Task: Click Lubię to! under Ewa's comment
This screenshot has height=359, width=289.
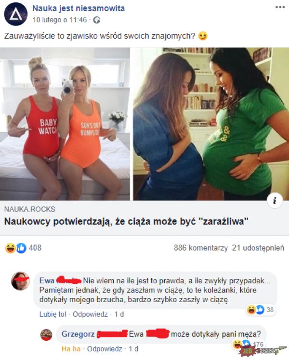Action: 53,314
